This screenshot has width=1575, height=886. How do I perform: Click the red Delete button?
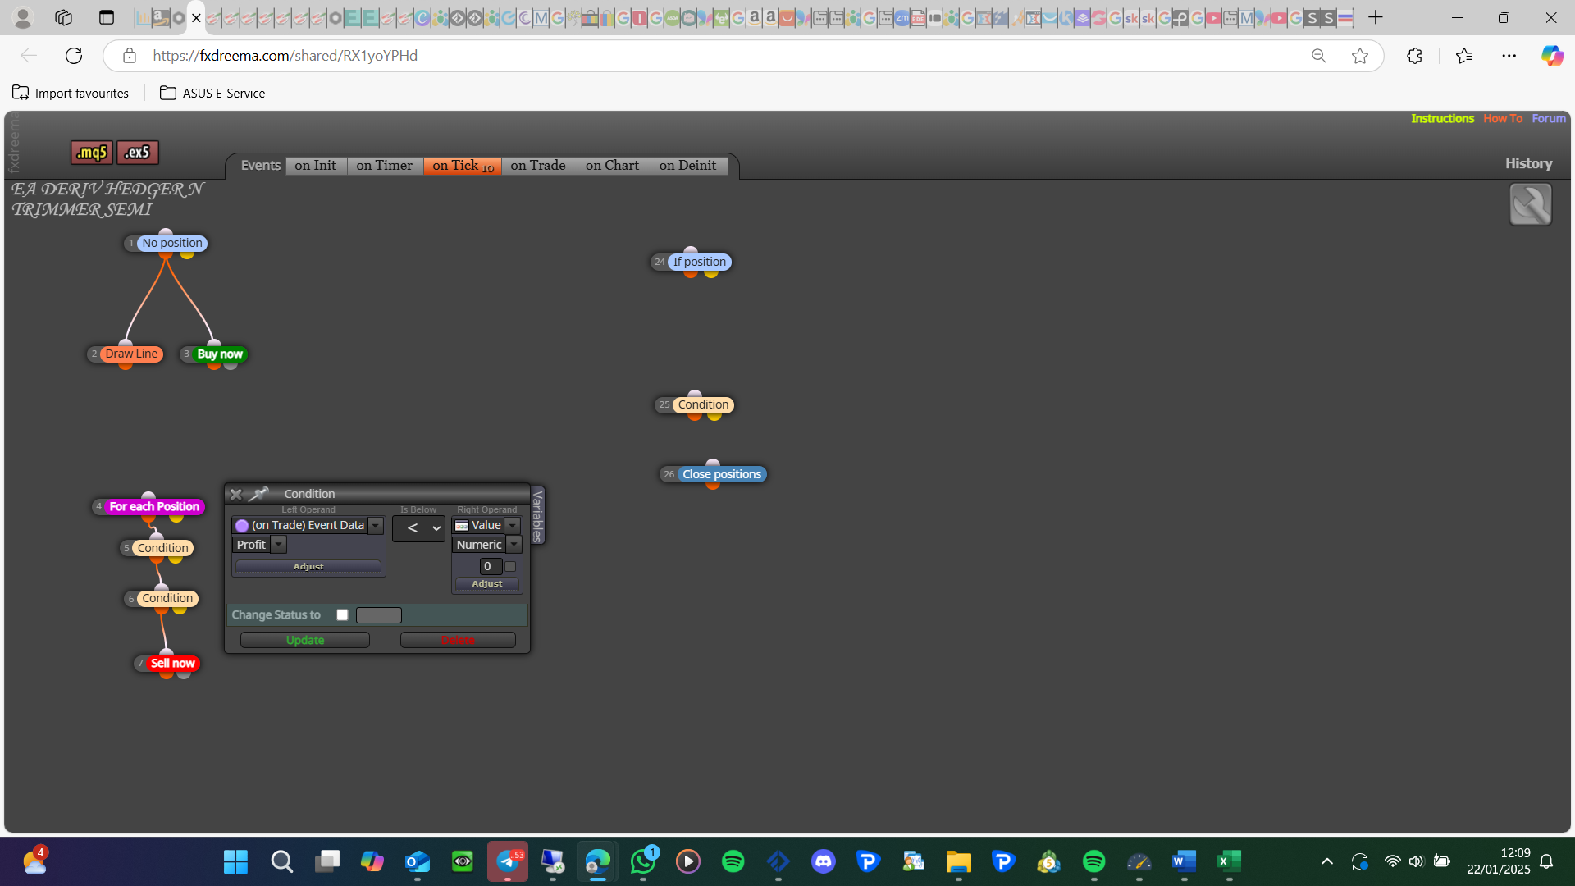click(458, 640)
